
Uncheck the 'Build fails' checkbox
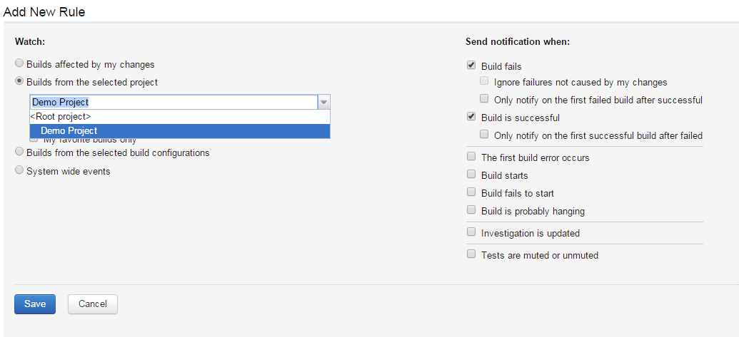point(471,66)
